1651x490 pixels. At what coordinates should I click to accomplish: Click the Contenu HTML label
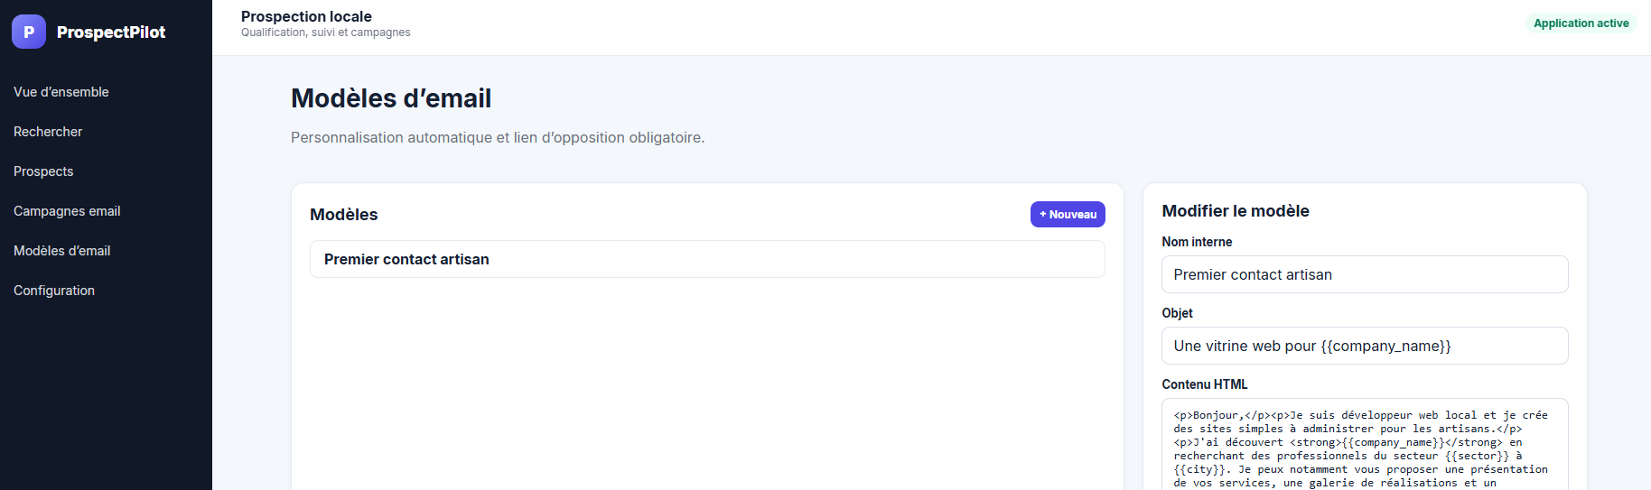[x=1205, y=384]
